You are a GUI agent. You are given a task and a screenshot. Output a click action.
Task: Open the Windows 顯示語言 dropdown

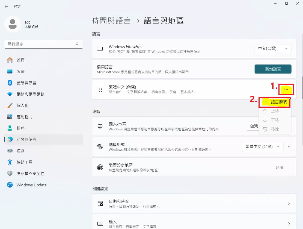[x=273, y=49]
